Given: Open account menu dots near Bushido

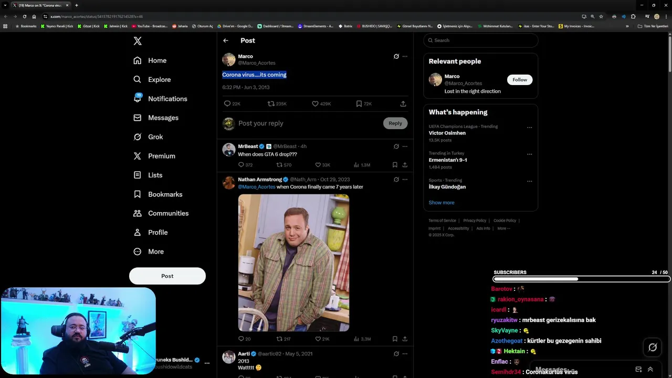Looking at the screenshot, I should coord(207,363).
